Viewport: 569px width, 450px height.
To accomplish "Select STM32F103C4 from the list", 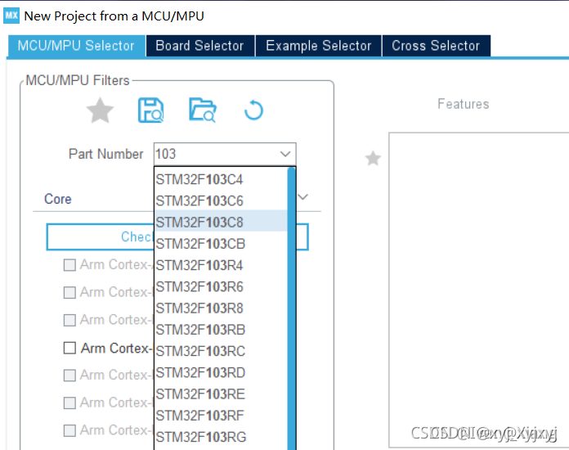I will coord(221,179).
